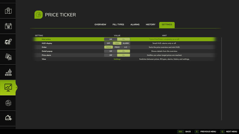The image size is (239, 134).
Task: Turn Mod active Off
Action: 111,39
